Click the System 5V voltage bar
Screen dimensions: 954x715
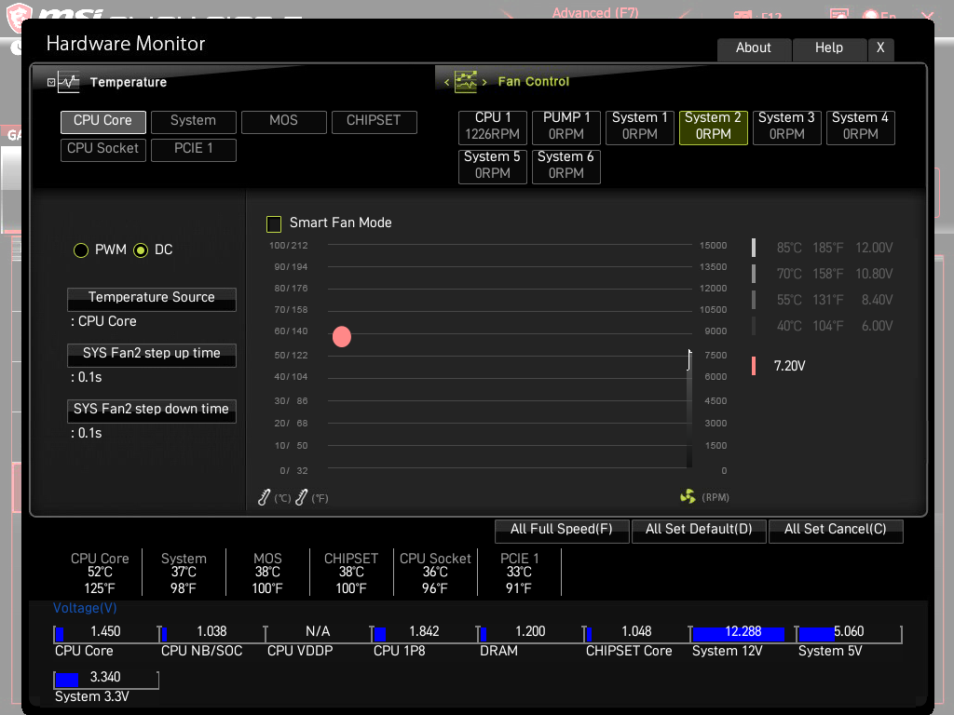(x=849, y=634)
